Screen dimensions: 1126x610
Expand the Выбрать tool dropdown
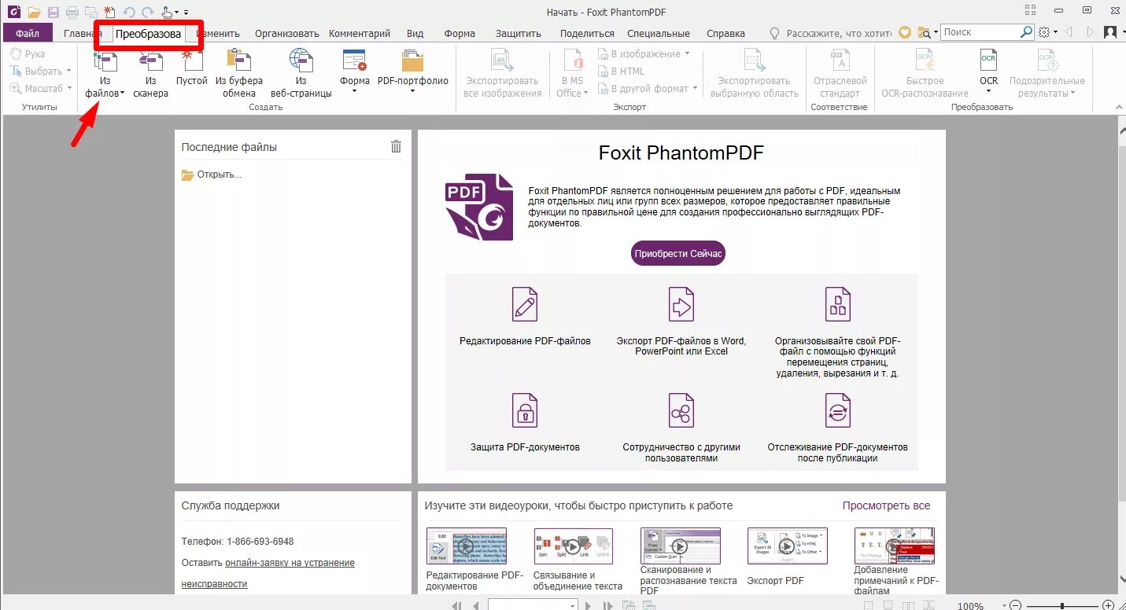click(69, 72)
